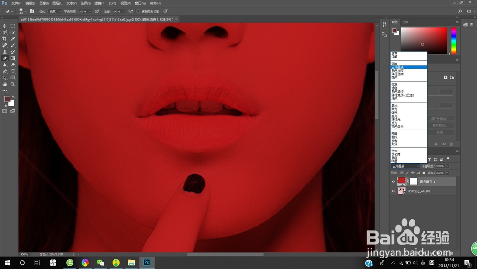This screenshot has width=477, height=269.
Task: Select the Crop tool
Action: 5,39
